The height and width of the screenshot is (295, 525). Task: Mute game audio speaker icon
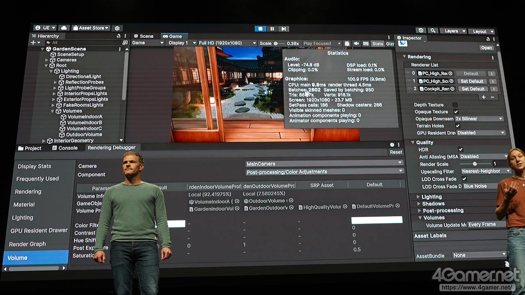pyautogui.click(x=356, y=43)
